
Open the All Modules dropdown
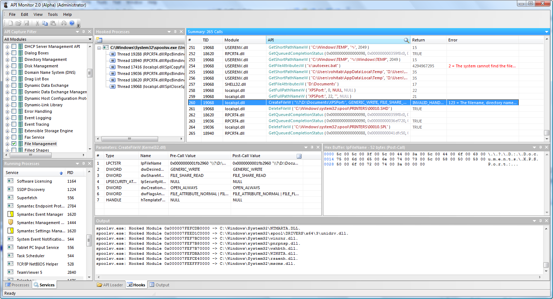pyautogui.click(x=90, y=39)
